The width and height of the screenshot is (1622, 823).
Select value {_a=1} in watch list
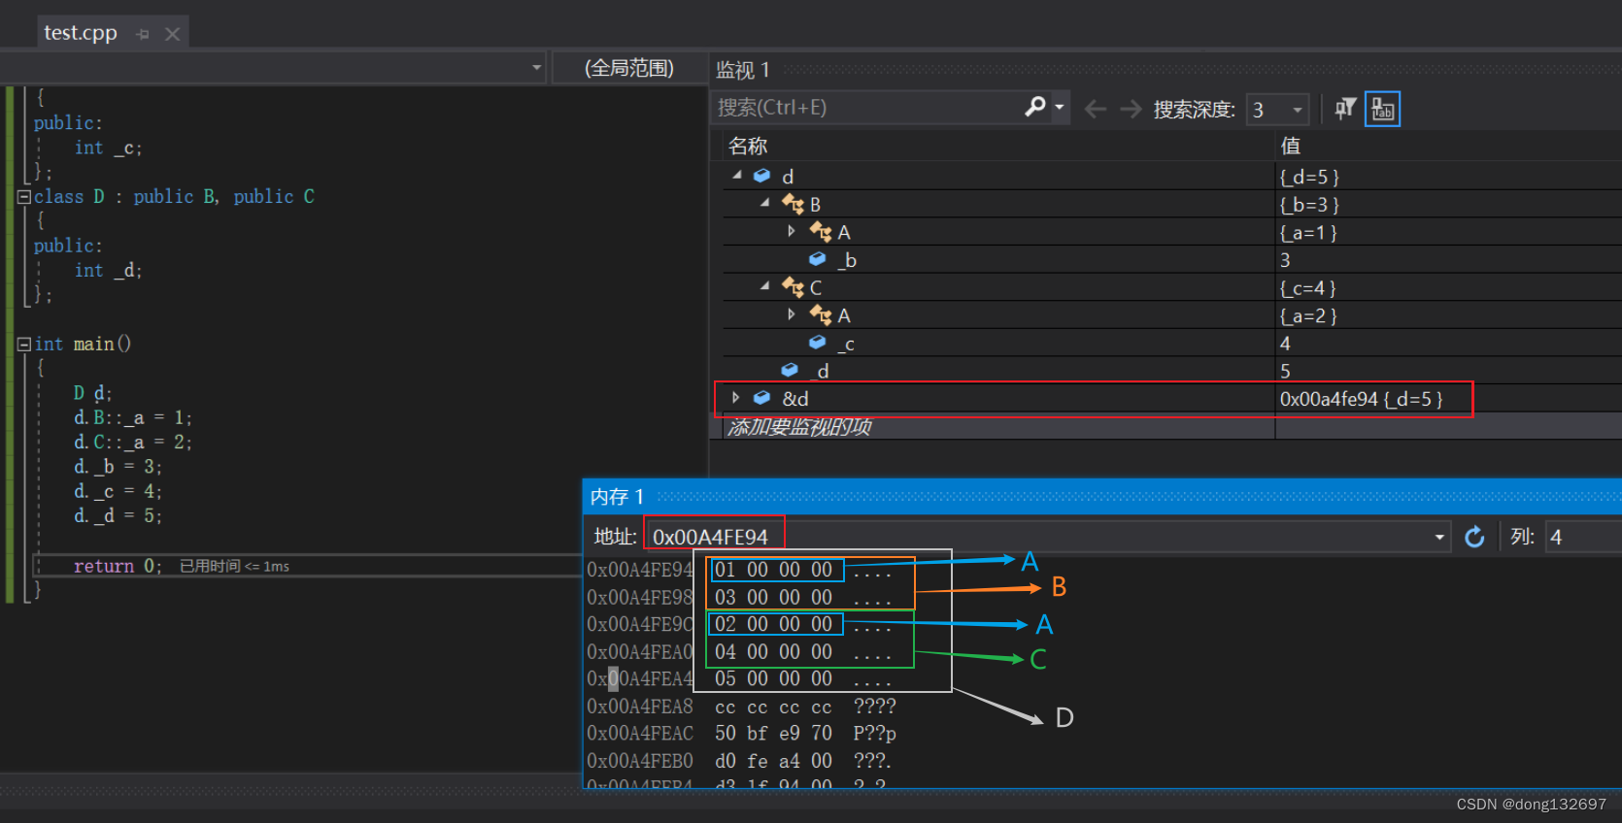(1308, 233)
